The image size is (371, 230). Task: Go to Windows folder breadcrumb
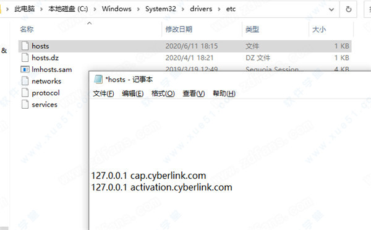117,9
